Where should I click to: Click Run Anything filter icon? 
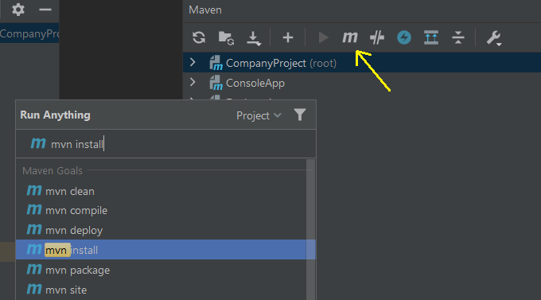[x=300, y=115]
